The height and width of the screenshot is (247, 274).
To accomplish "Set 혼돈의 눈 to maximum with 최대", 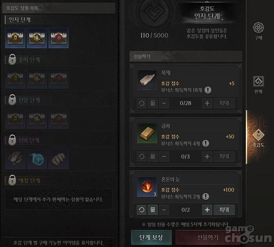I will tap(224, 209).
